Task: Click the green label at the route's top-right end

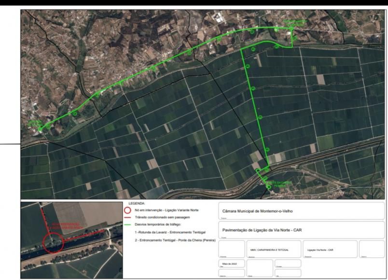Action: 294,22
